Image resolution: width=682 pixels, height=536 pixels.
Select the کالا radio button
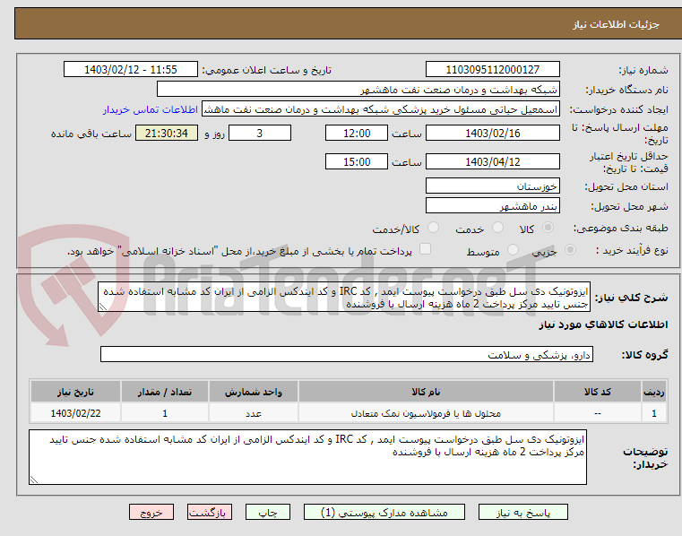548,228
